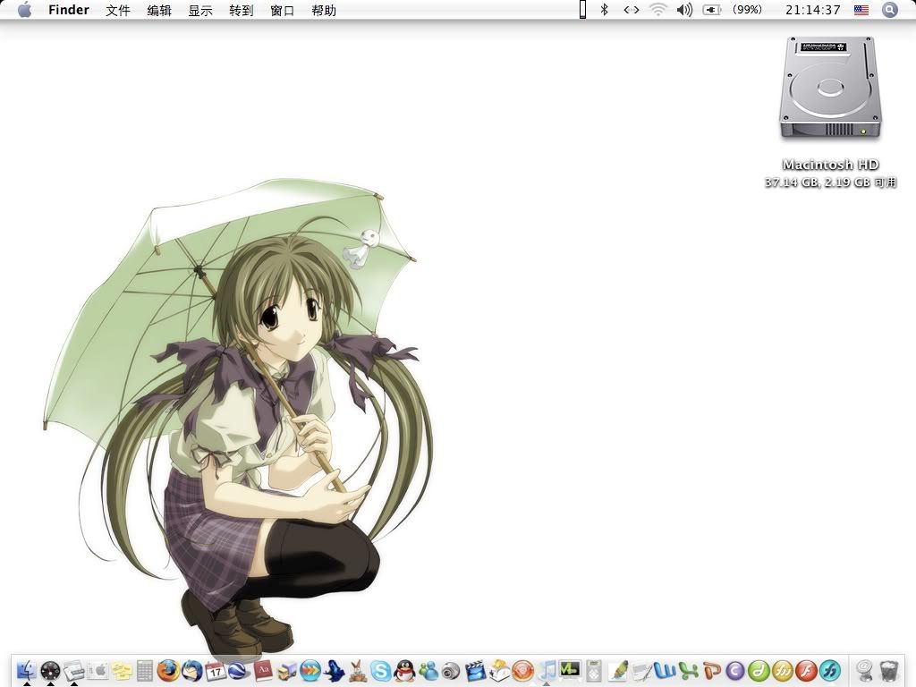
Task: Click the blue fast-forward arrows dock icon
Action: click(x=310, y=670)
